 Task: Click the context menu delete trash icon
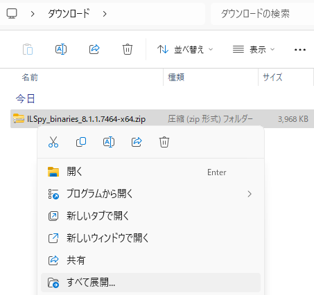[164, 142]
